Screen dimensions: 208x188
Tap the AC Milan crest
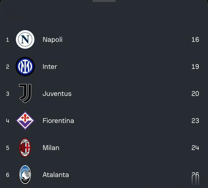(x=25, y=148)
